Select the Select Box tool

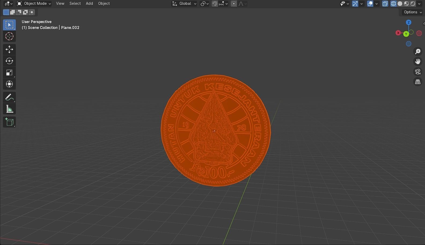point(9,25)
